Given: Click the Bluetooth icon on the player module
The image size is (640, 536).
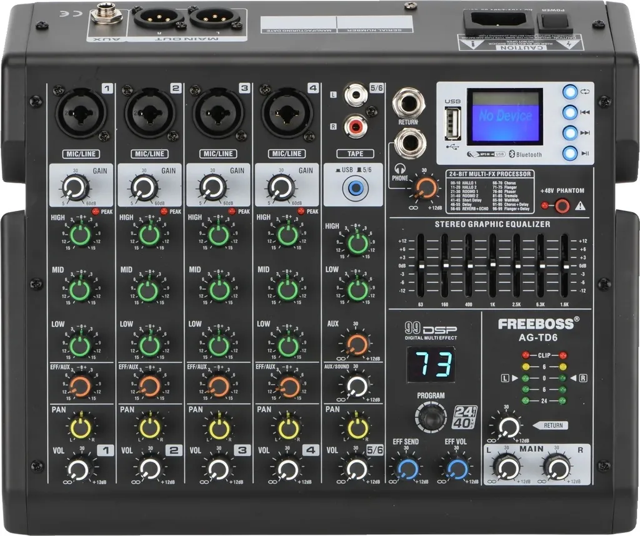Looking at the screenshot, I should 512,153.
